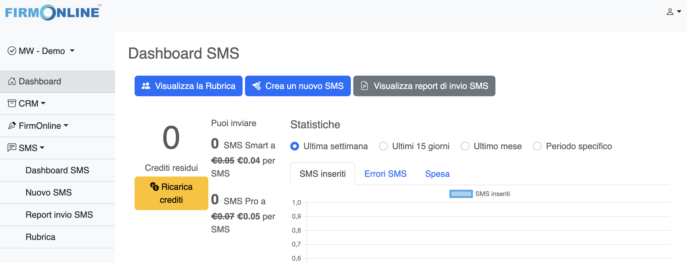Click the CRM archive icon in sidebar
This screenshot has height=263, width=687.
[11, 103]
